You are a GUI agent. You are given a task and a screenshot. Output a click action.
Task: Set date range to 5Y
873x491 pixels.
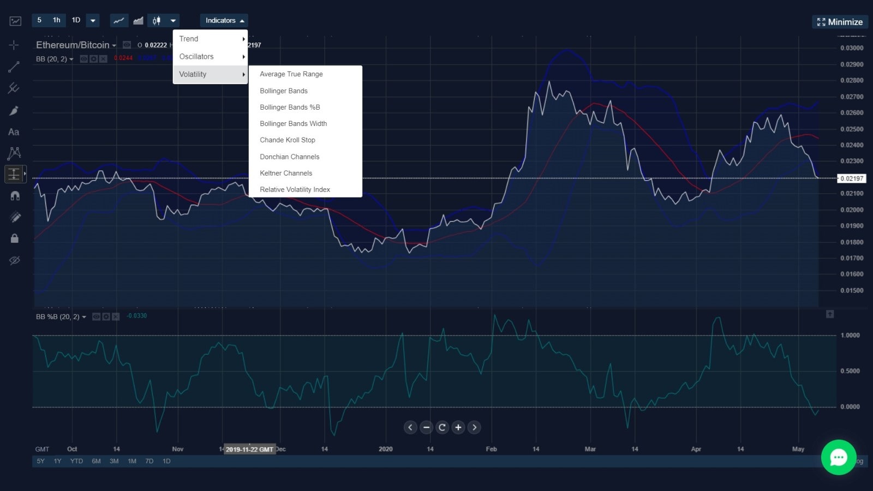[x=41, y=461]
